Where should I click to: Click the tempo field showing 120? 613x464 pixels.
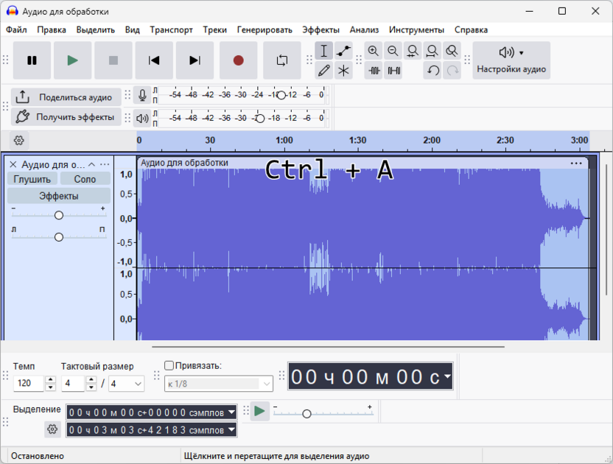click(x=28, y=383)
